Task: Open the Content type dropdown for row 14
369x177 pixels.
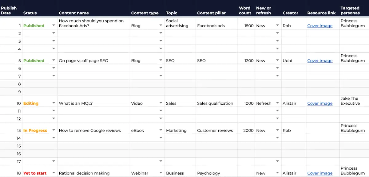Action: pos(161,138)
